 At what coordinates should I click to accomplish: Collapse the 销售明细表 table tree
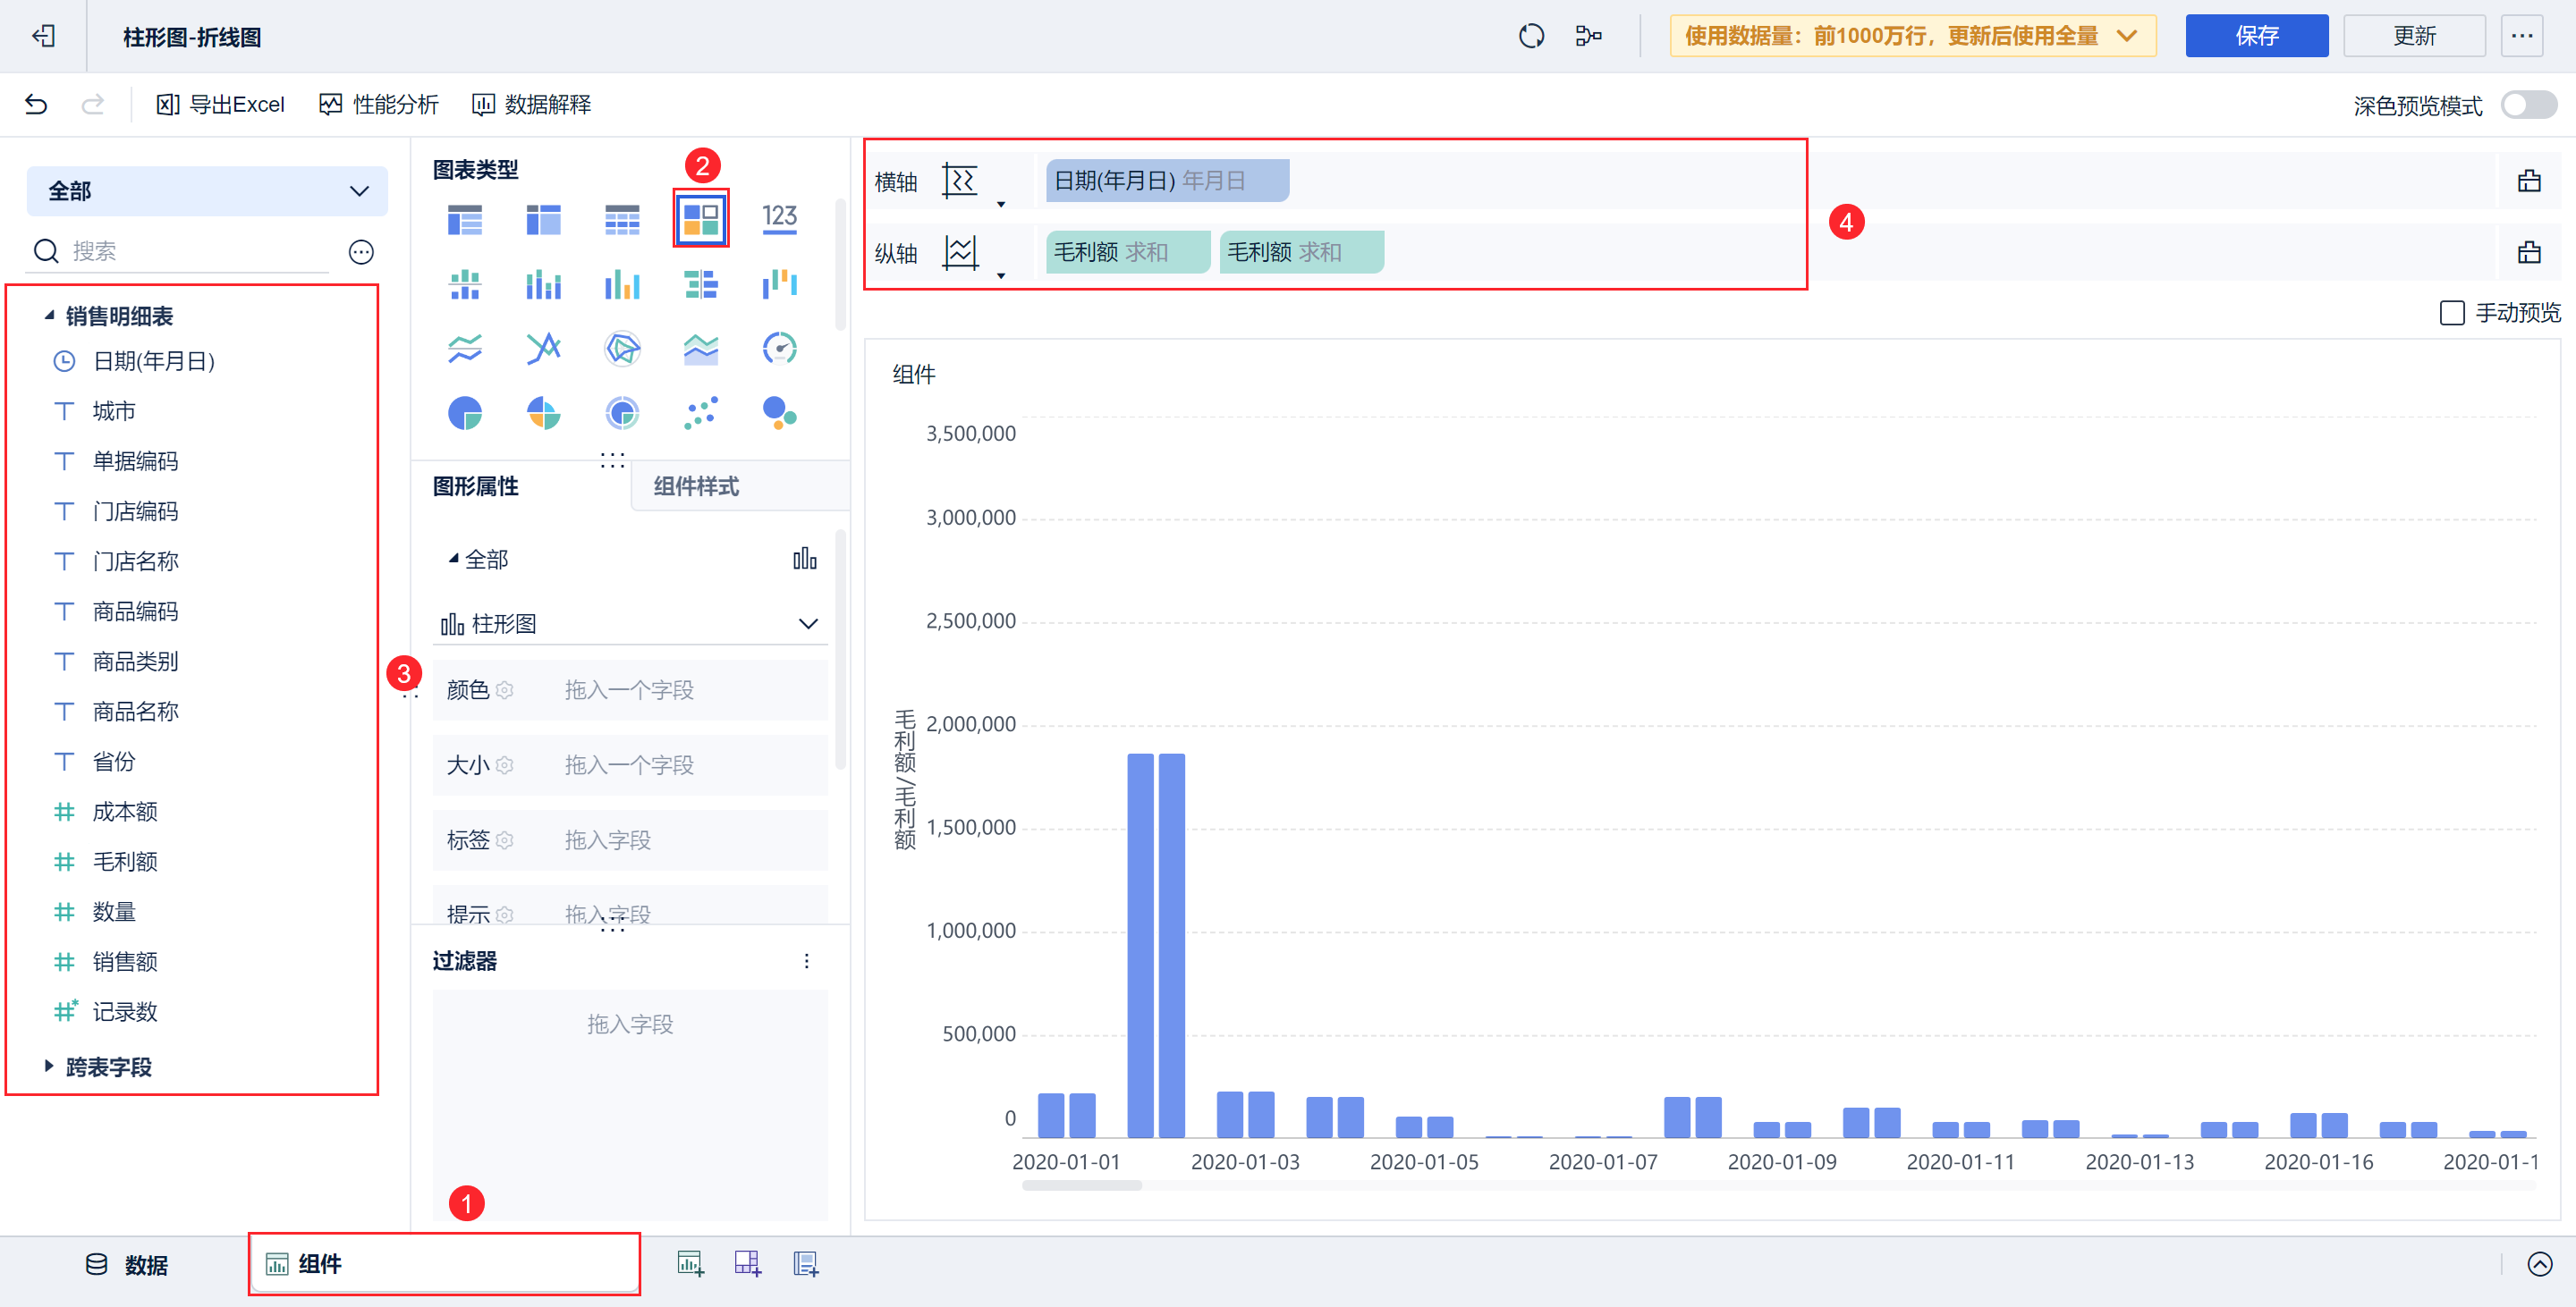(49, 316)
